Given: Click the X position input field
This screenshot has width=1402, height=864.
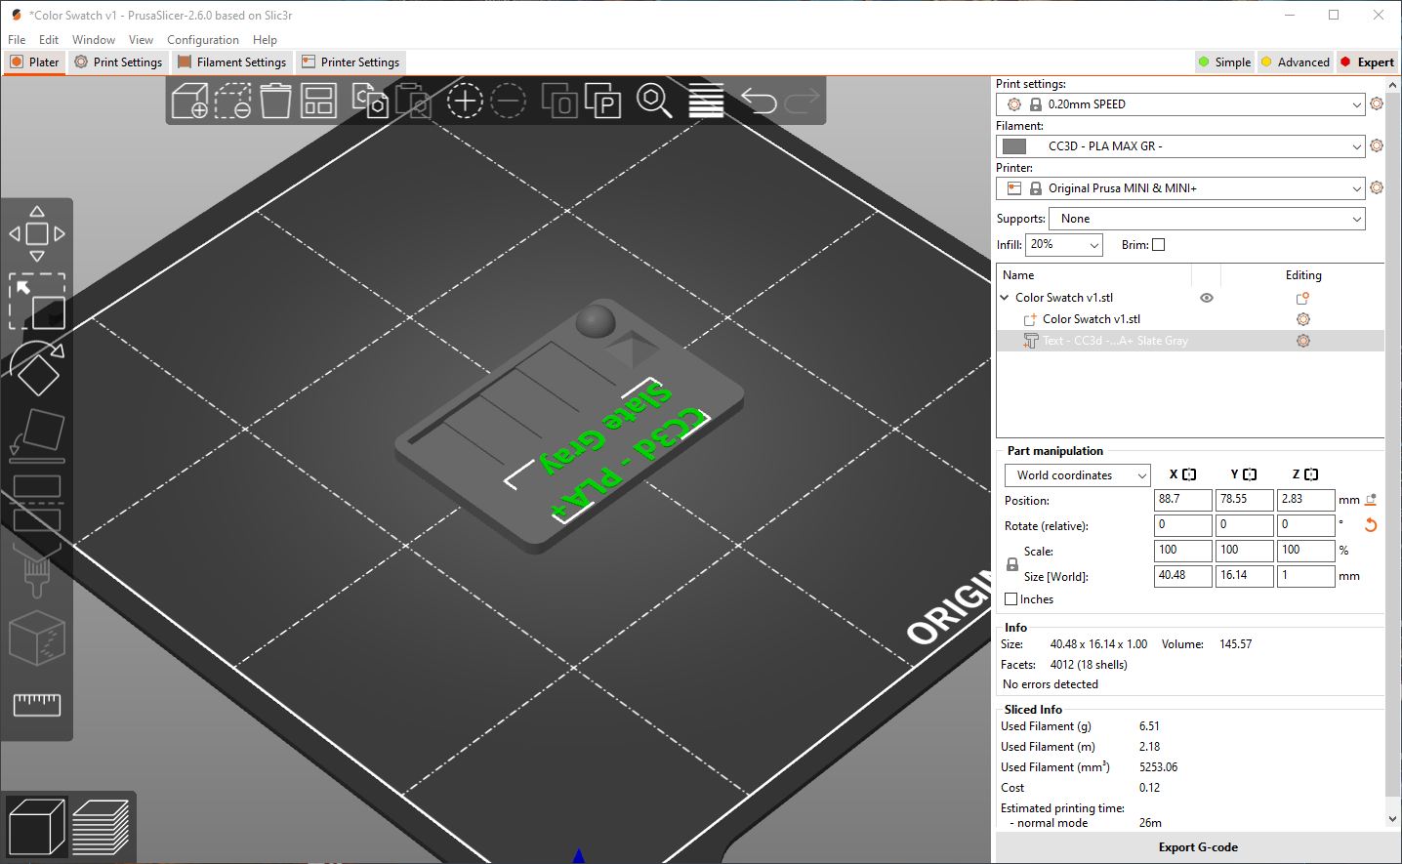Looking at the screenshot, I should (x=1183, y=500).
